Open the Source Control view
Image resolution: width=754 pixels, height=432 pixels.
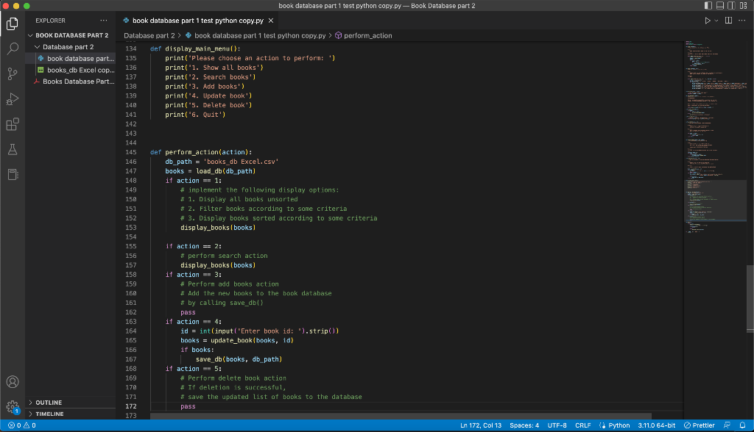click(x=13, y=74)
